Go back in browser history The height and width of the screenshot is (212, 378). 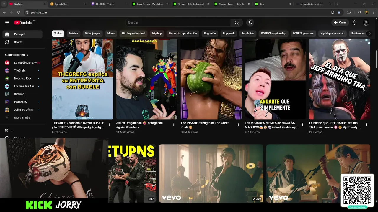click(x=4, y=12)
